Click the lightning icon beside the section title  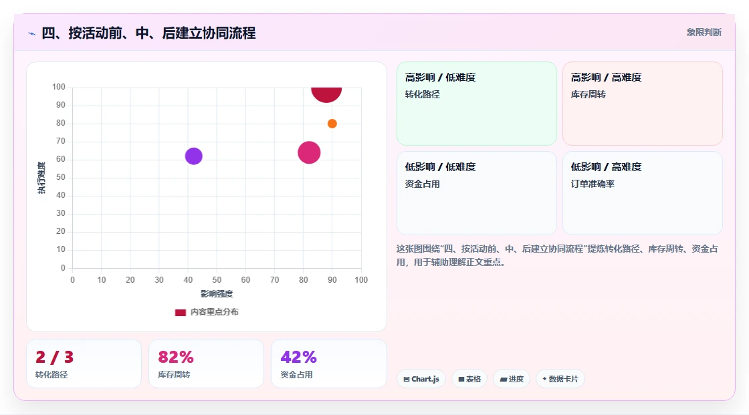[x=32, y=33]
